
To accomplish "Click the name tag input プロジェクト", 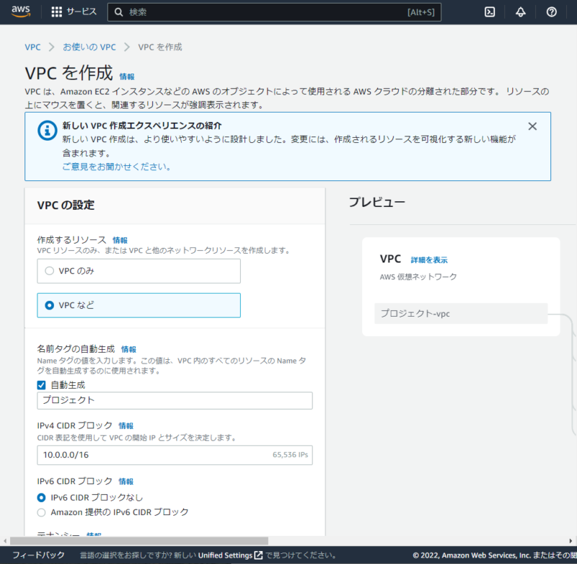I will (175, 400).
